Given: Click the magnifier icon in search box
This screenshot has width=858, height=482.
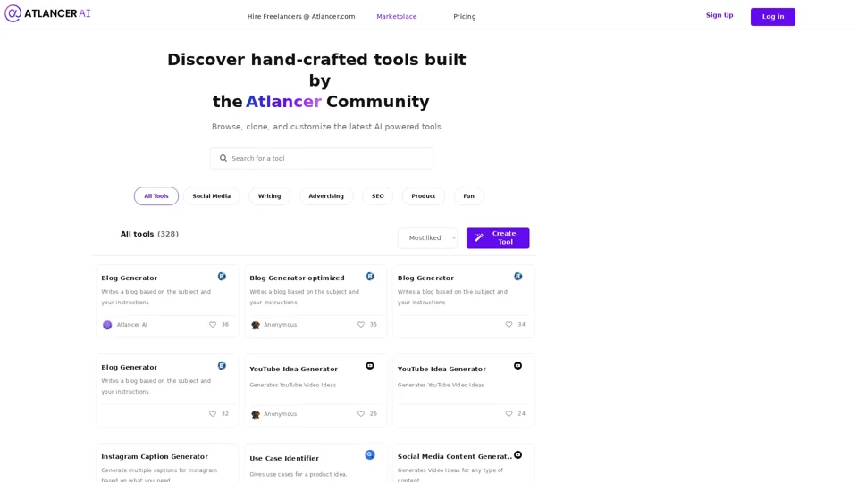Looking at the screenshot, I should pos(223,158).
